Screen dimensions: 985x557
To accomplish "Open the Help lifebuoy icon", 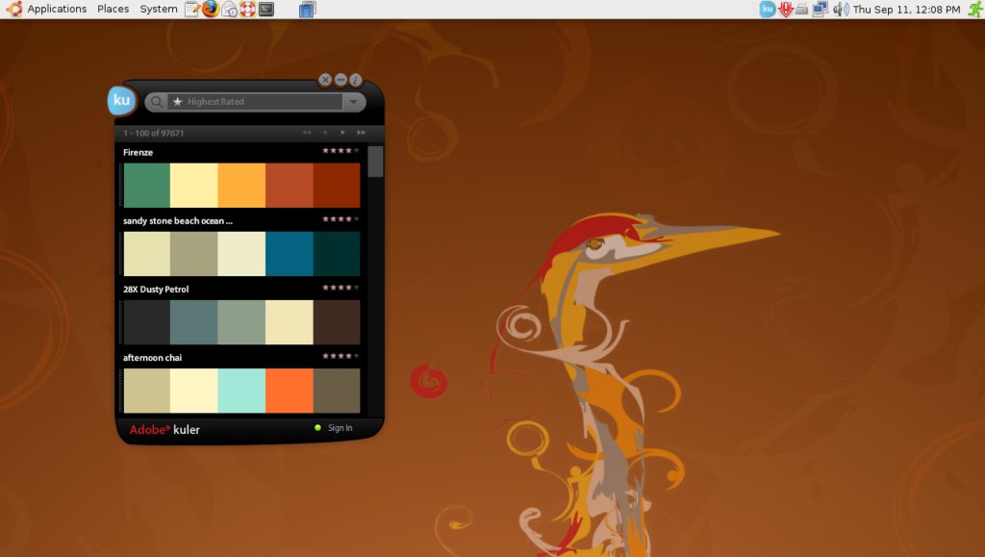I will (x=248, y=10).
